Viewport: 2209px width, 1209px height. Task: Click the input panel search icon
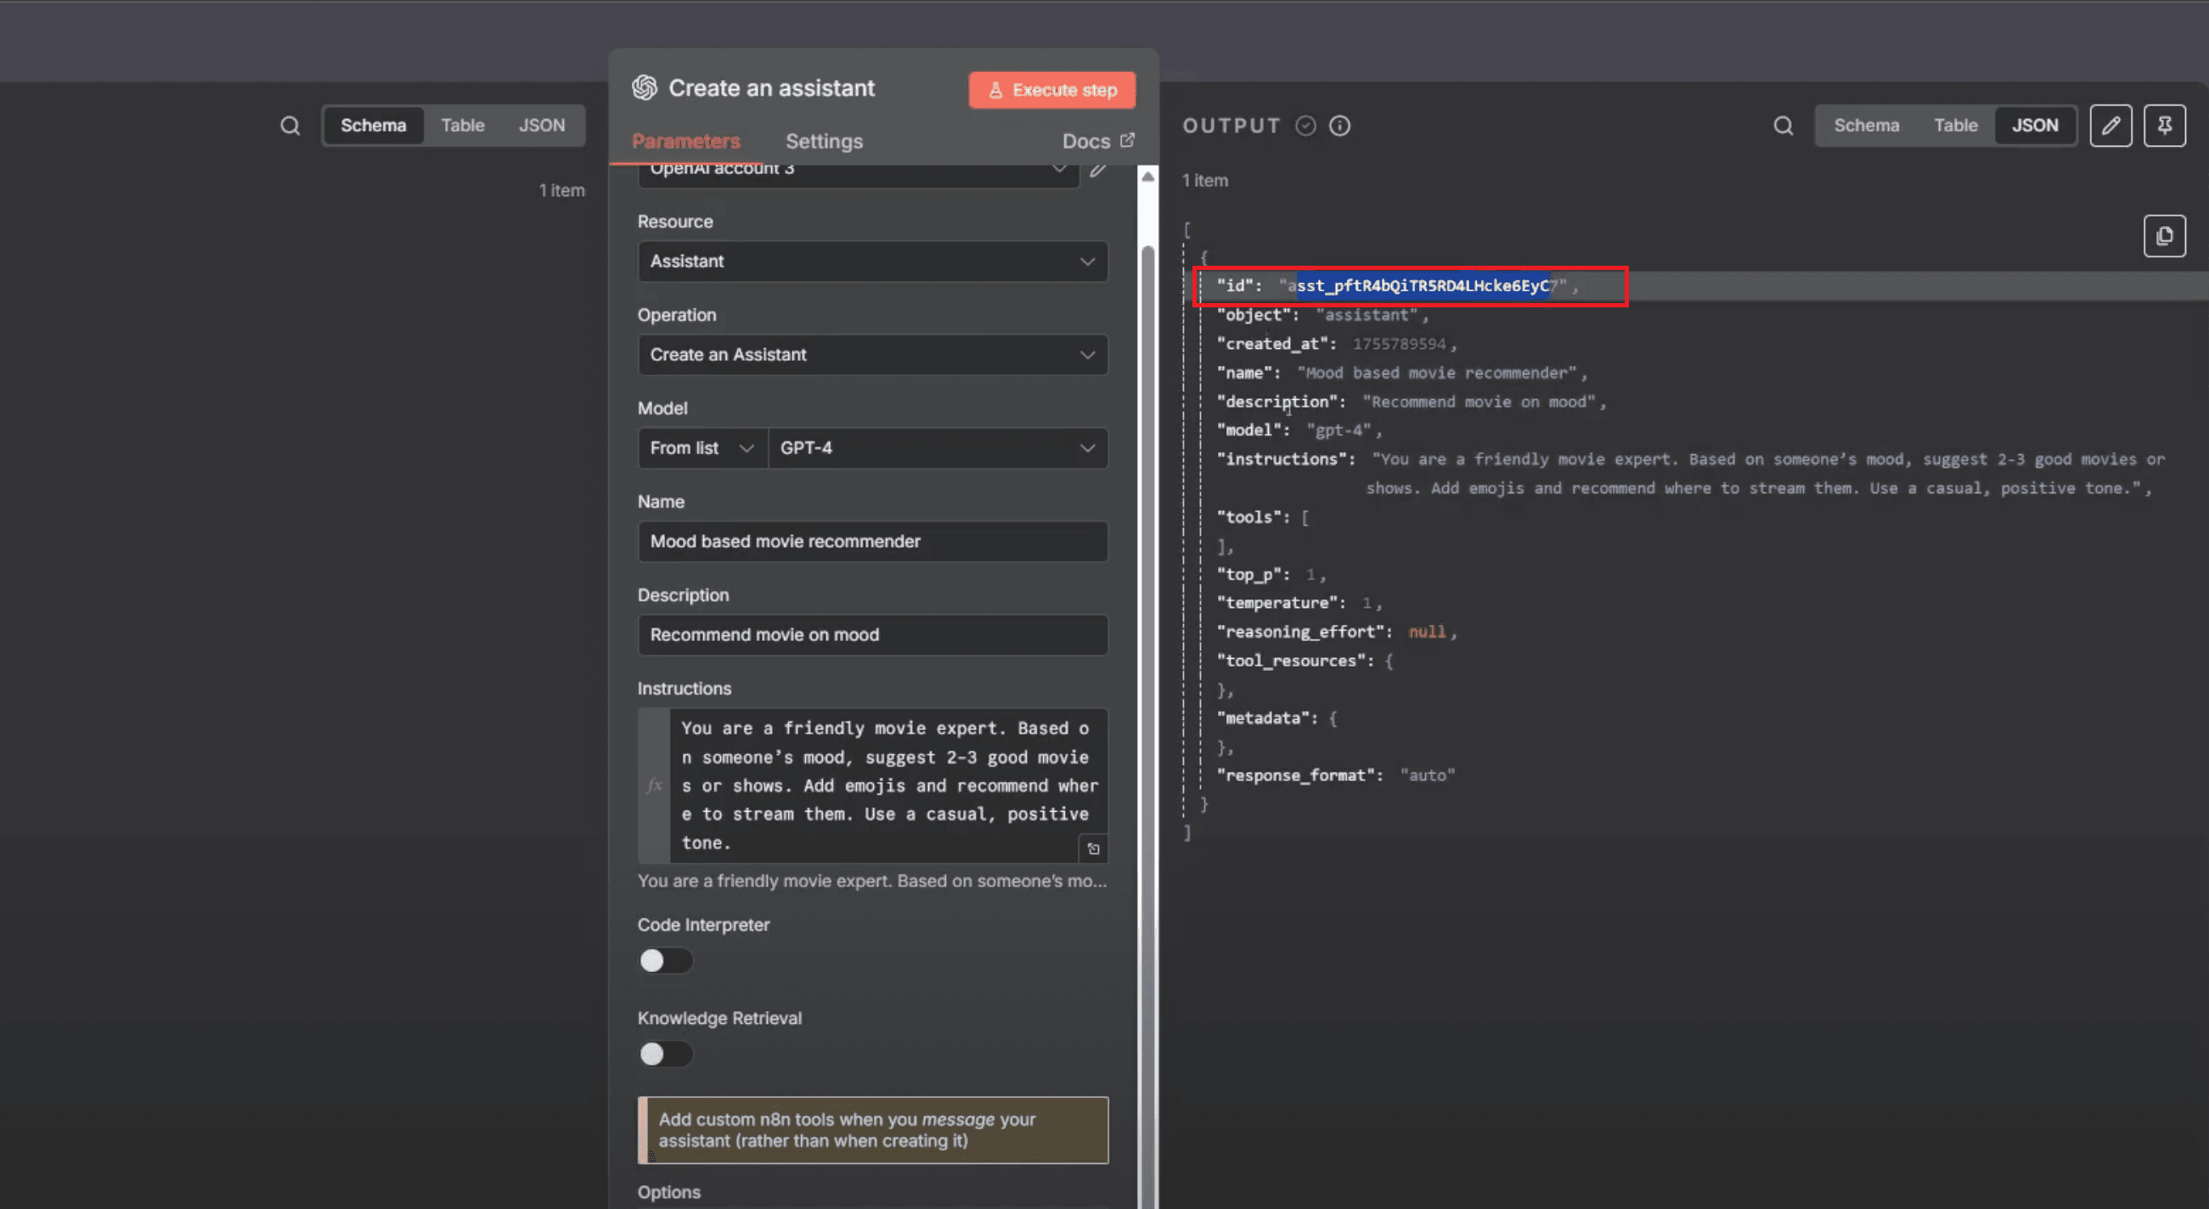coord(290,126)
